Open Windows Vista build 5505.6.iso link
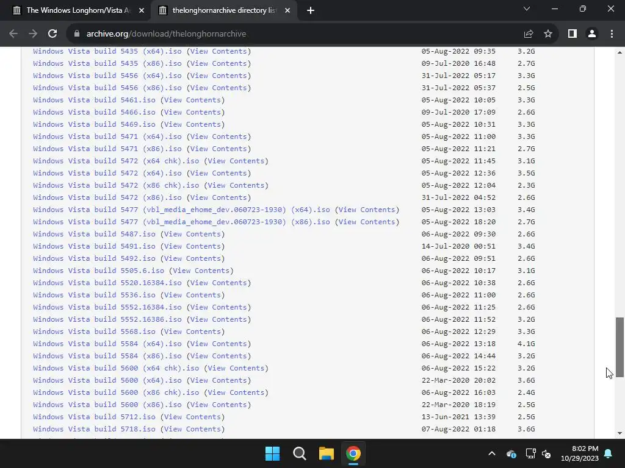 [x=98, y=271]
